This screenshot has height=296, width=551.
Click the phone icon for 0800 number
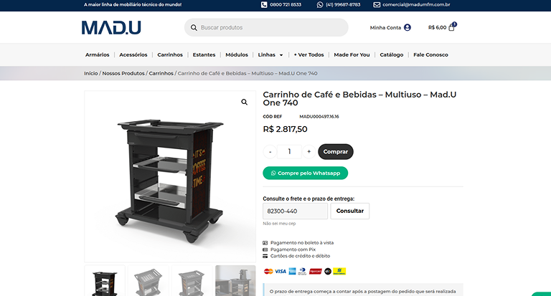click(x=264, y=4)
